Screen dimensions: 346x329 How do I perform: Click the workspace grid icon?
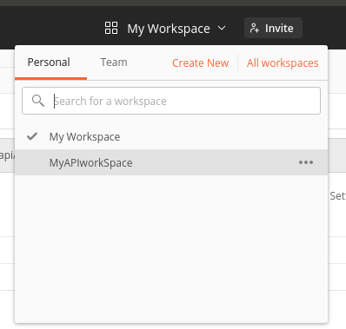[x=111, y=28]
